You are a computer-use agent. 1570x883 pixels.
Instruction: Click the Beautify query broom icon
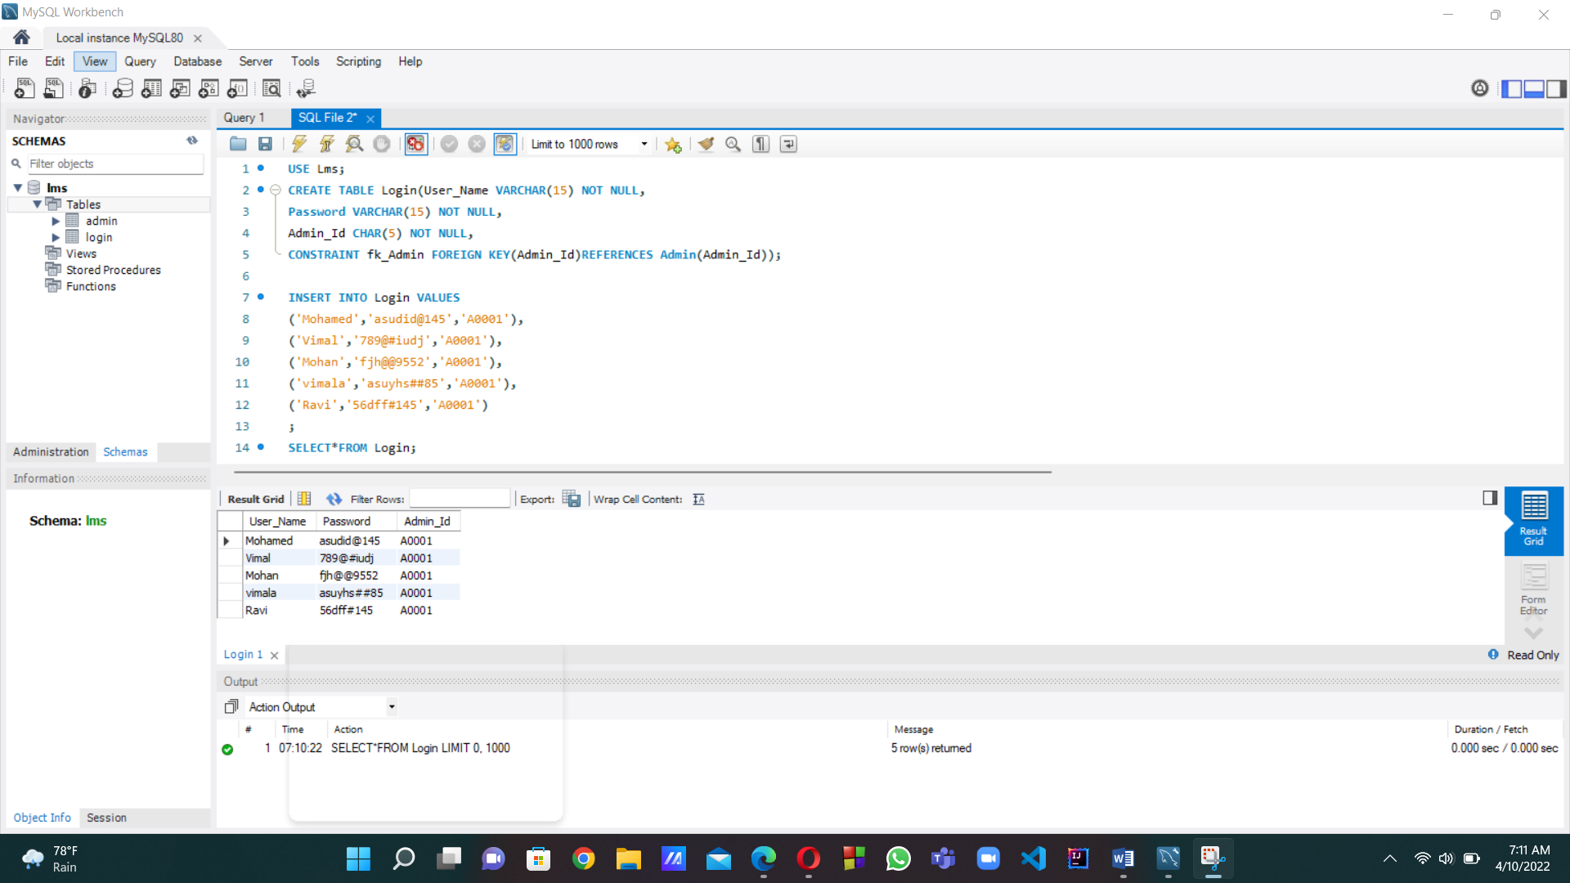point(706,144)
